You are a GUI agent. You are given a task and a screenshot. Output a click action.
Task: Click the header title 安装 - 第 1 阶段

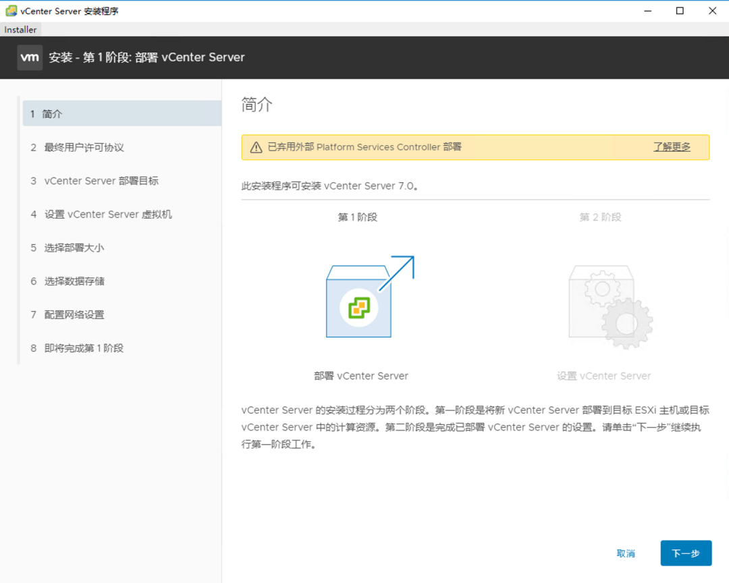tap(146, 57)
